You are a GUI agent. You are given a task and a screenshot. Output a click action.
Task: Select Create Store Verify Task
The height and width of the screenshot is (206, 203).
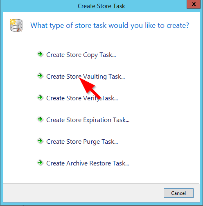(x=82, y=98)
